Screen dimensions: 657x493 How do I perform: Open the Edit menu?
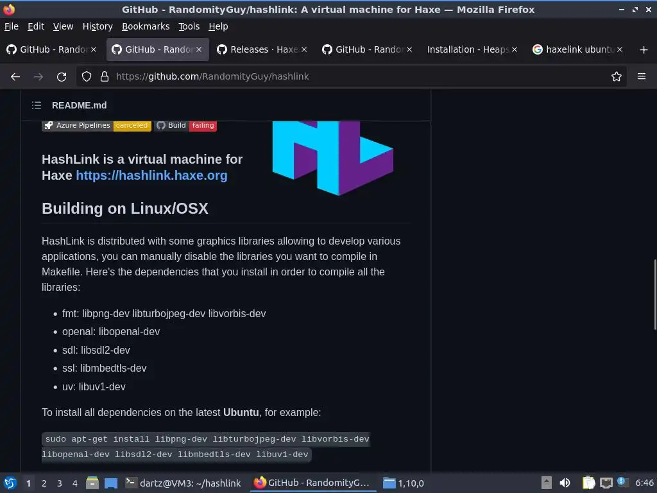36,26
